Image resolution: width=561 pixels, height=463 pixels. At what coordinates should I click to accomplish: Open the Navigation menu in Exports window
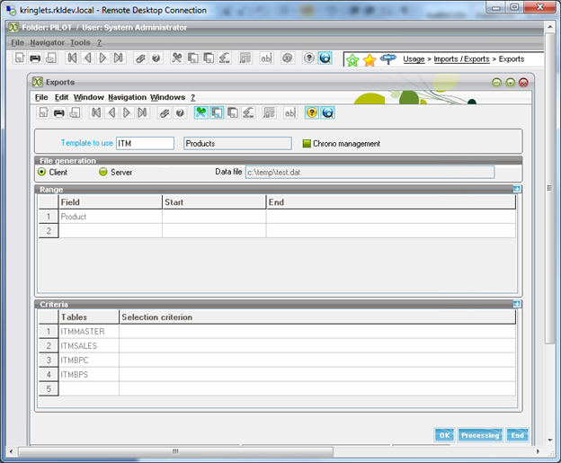127,97
